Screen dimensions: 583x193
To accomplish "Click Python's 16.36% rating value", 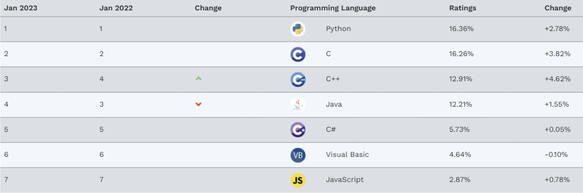I will [x=461, y=29].
